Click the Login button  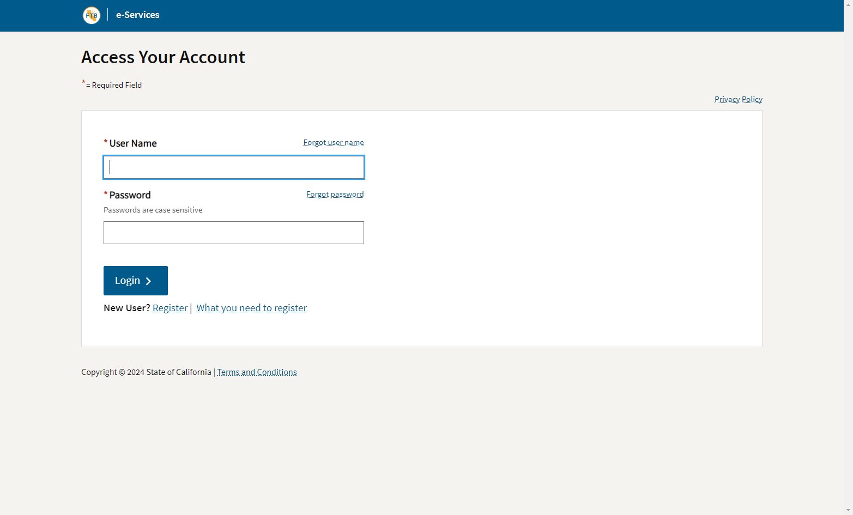point(136,281)
